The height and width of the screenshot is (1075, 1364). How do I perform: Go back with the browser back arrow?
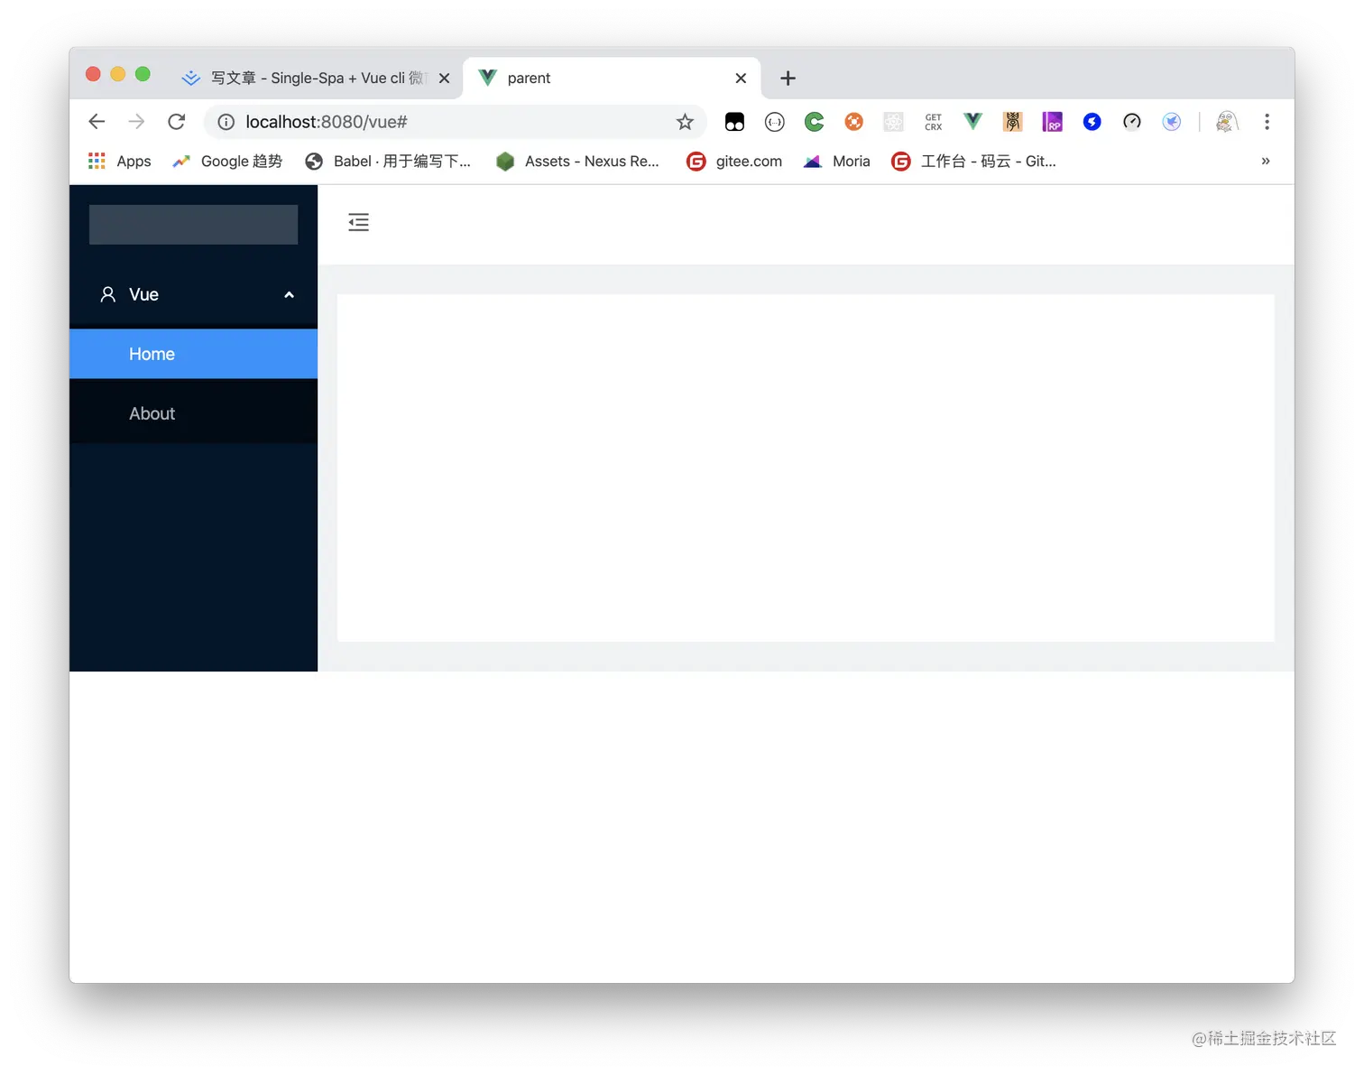coord(97,122)
